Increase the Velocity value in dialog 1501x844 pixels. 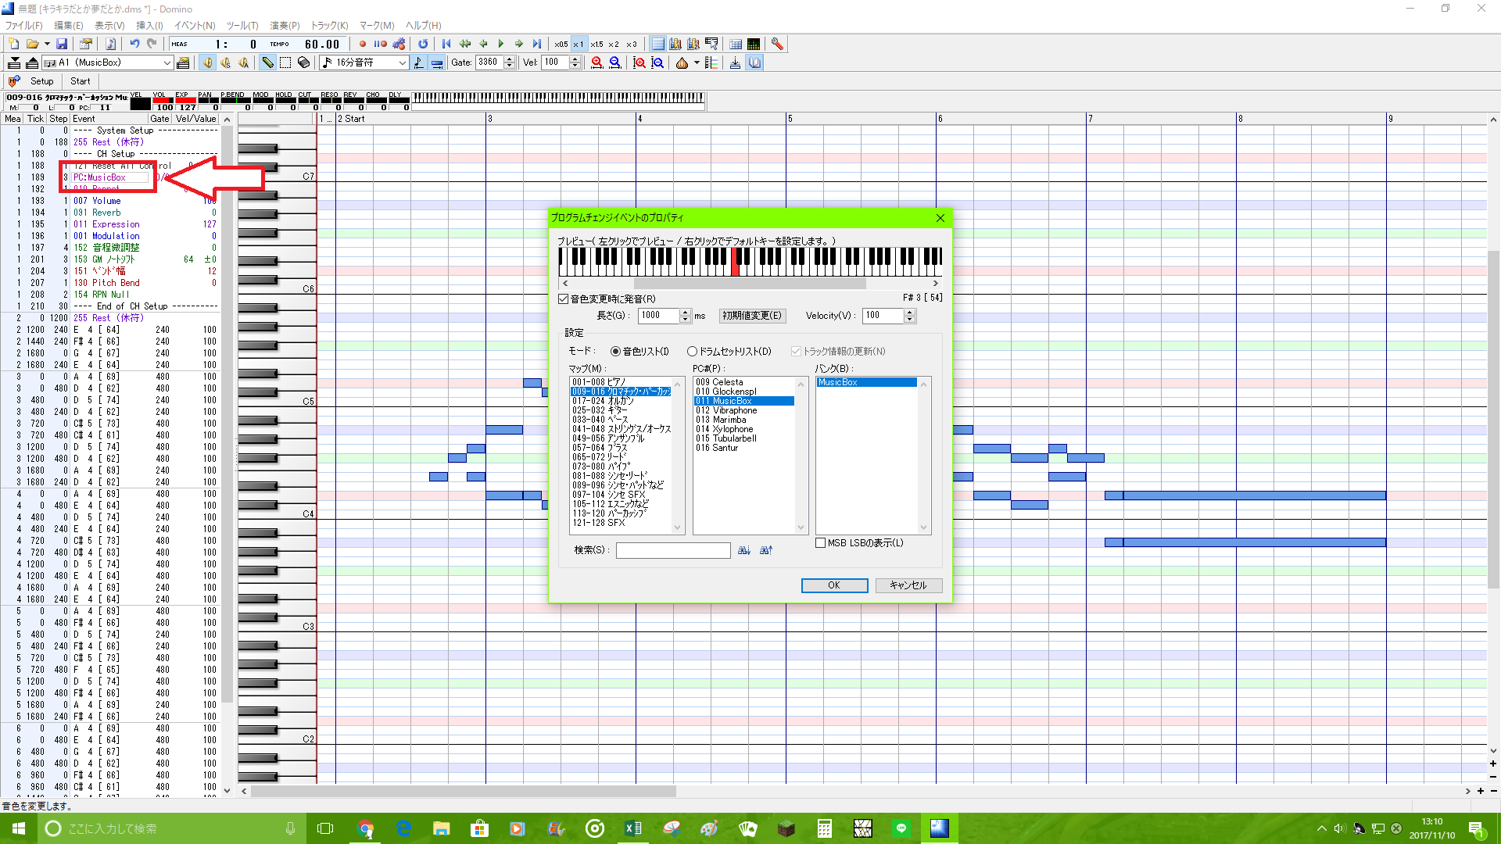point(909,312)
